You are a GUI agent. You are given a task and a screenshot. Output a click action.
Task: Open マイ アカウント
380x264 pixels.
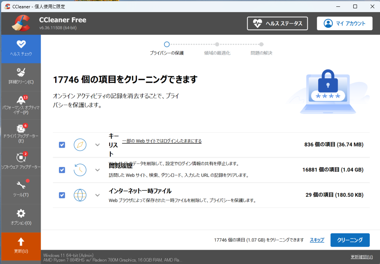click(x=345, y=23)
